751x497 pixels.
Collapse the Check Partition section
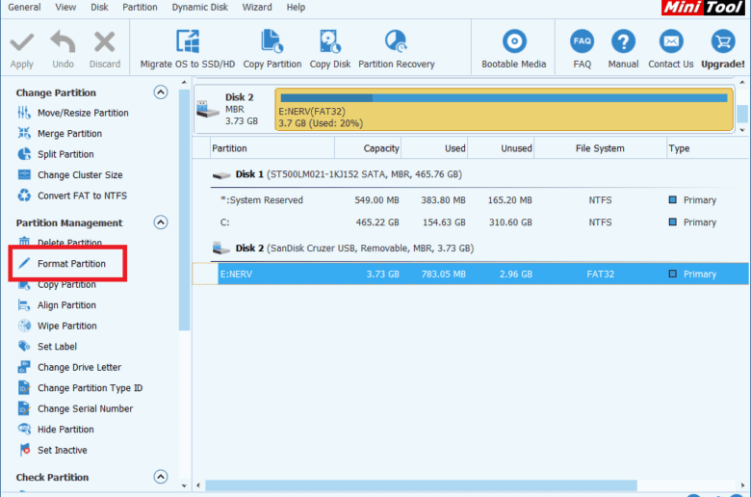click(x=161, y=477)
